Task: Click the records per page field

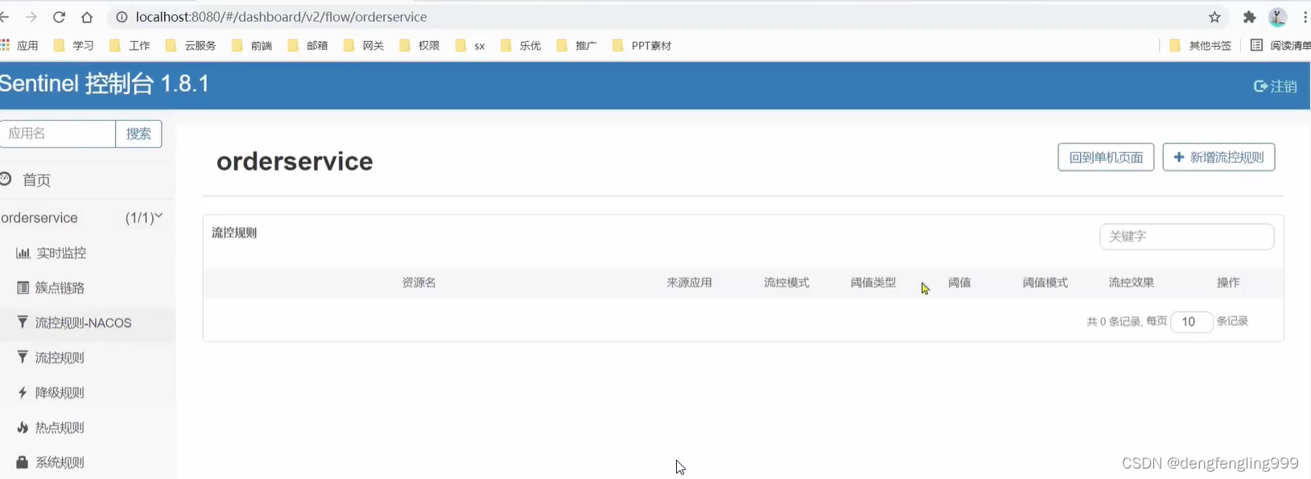Action: 1190,322
